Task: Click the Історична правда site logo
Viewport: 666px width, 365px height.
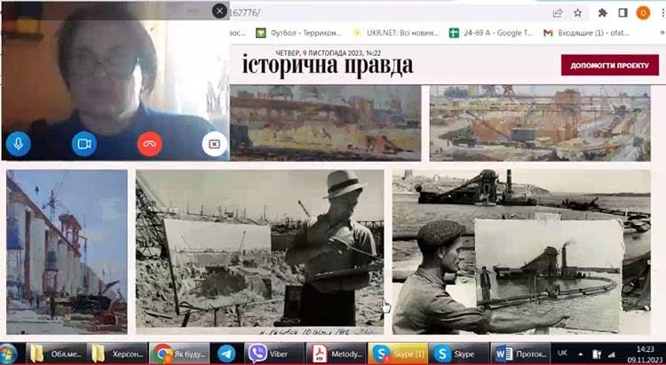Action: (328, 65)
